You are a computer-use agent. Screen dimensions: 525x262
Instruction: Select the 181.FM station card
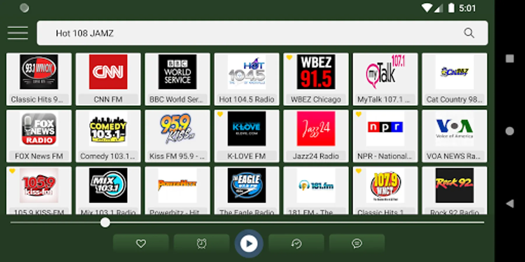tap(316, 190)
